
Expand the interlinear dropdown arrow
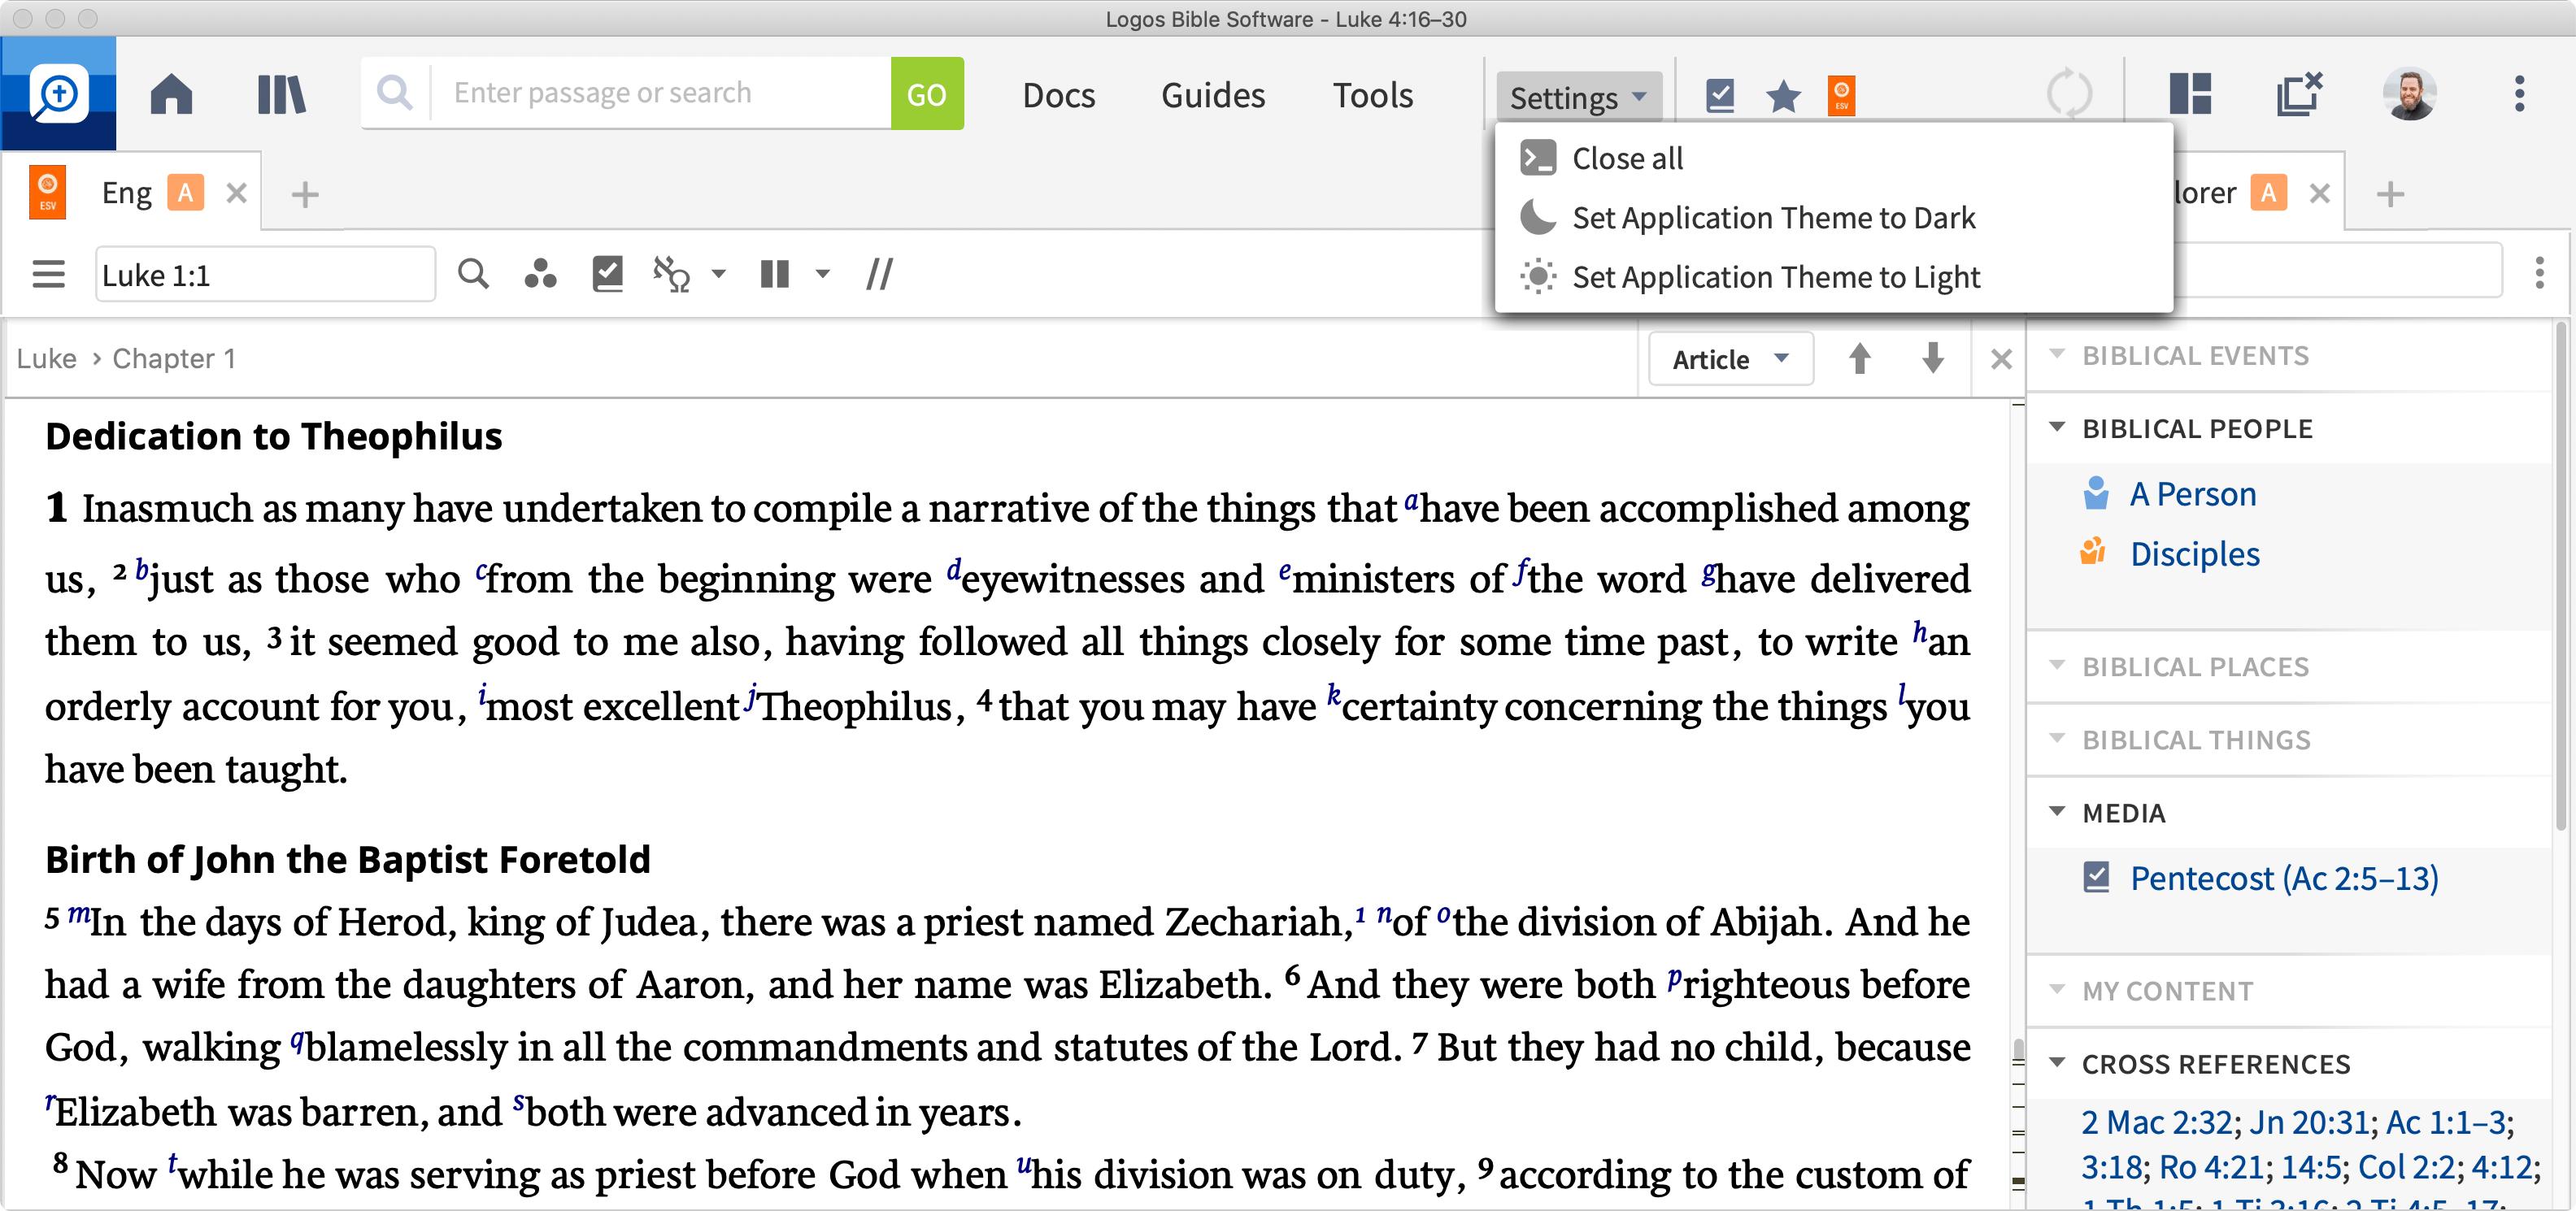718,274
